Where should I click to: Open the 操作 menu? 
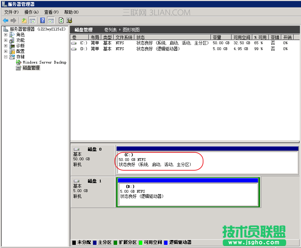click(31, 12)
